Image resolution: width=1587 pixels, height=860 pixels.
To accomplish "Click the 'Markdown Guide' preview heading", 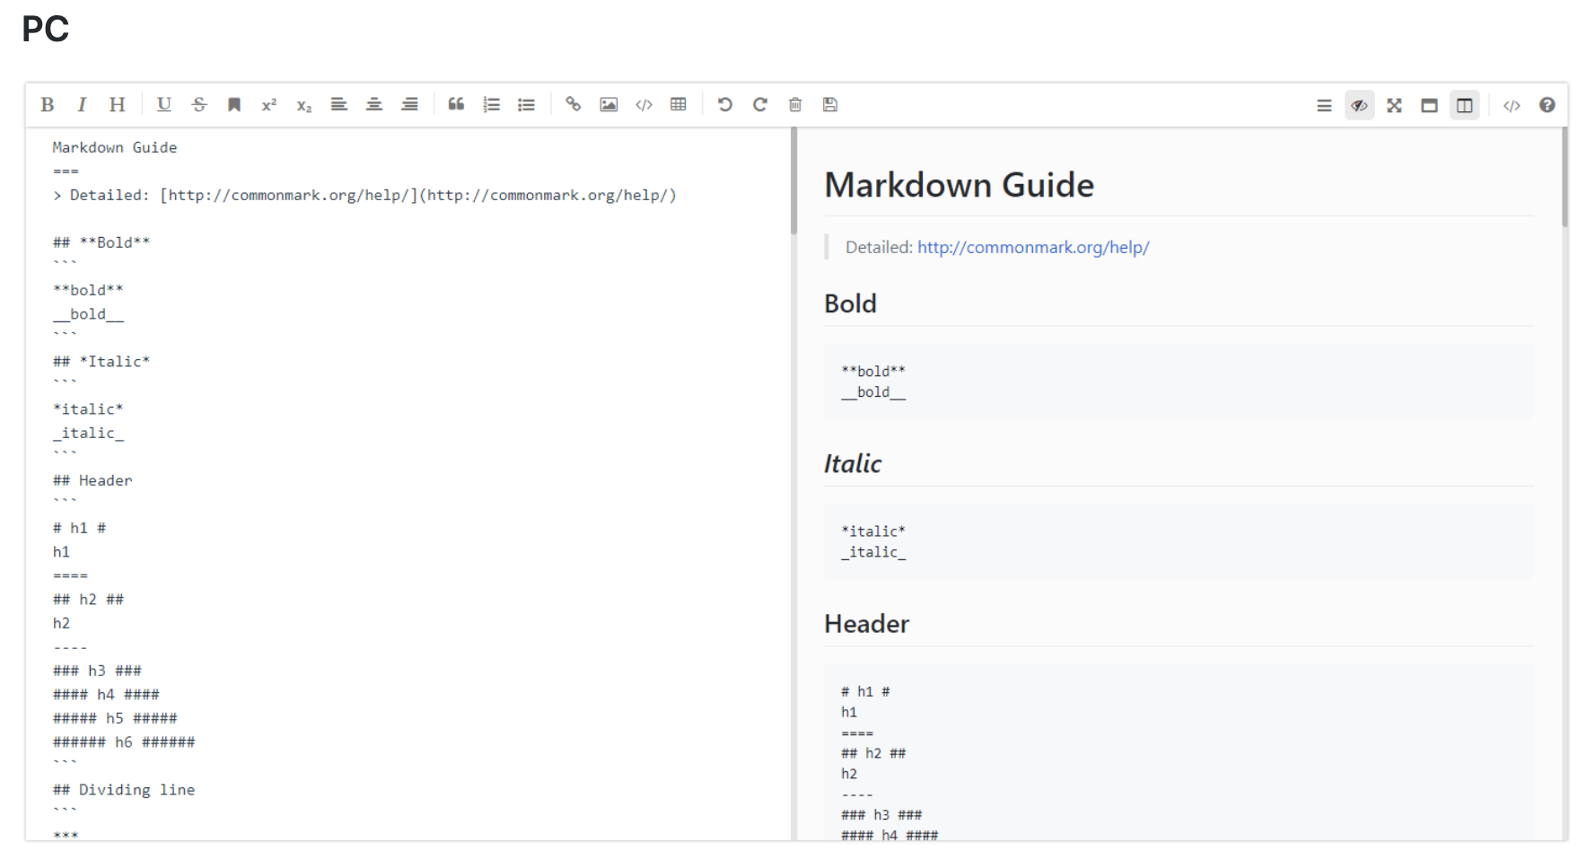I will coord(960,185).
